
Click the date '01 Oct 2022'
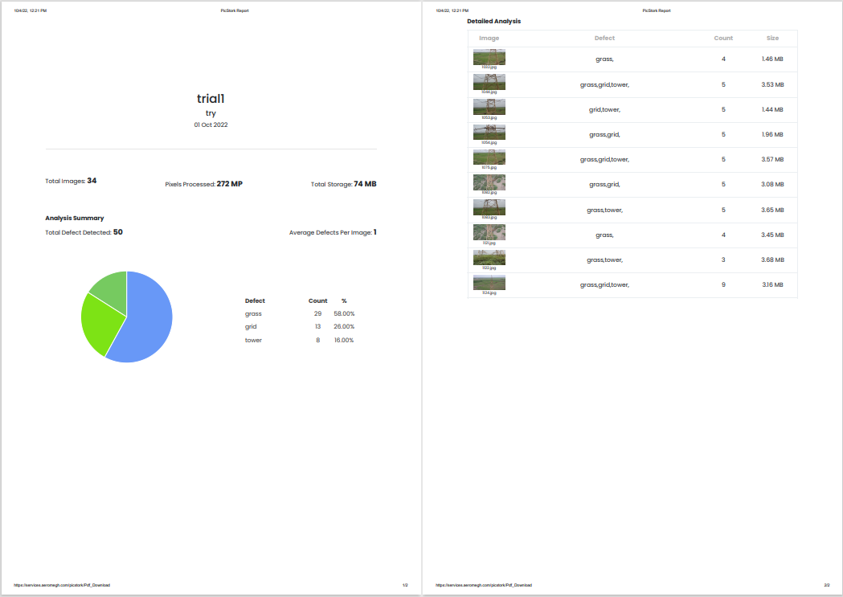[x=211, y=125]
